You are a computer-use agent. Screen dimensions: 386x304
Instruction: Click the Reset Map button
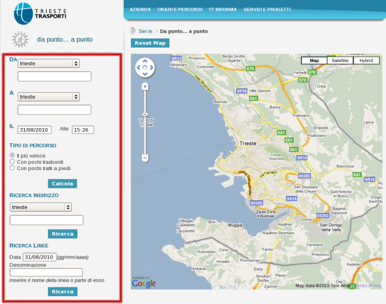150,43
